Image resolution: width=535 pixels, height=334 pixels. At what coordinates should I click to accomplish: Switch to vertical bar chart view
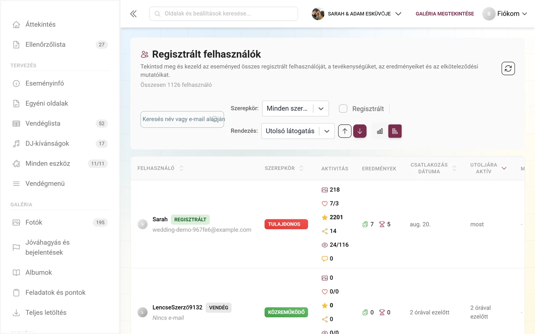point(380,131)
